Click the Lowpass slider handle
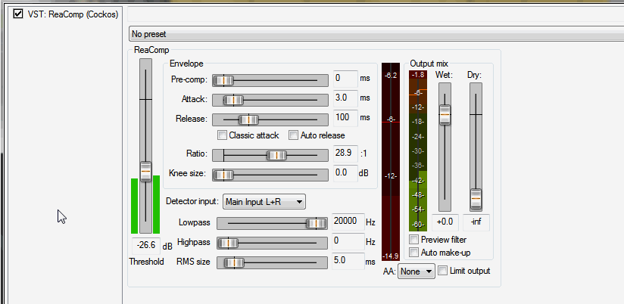This screenshot has width=624, height=304. click(x=317, y=224)
